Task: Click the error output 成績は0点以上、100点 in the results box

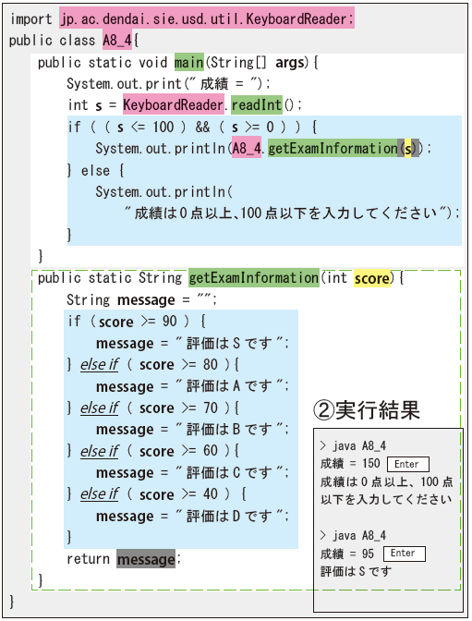Action: point(386,482)
